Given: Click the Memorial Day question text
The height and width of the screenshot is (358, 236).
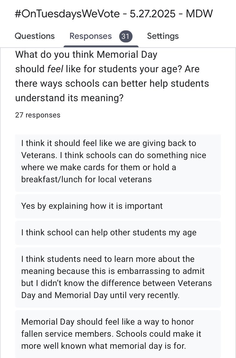Looking at the screenshot, I should pyautogui.click(x=112, y=76).
